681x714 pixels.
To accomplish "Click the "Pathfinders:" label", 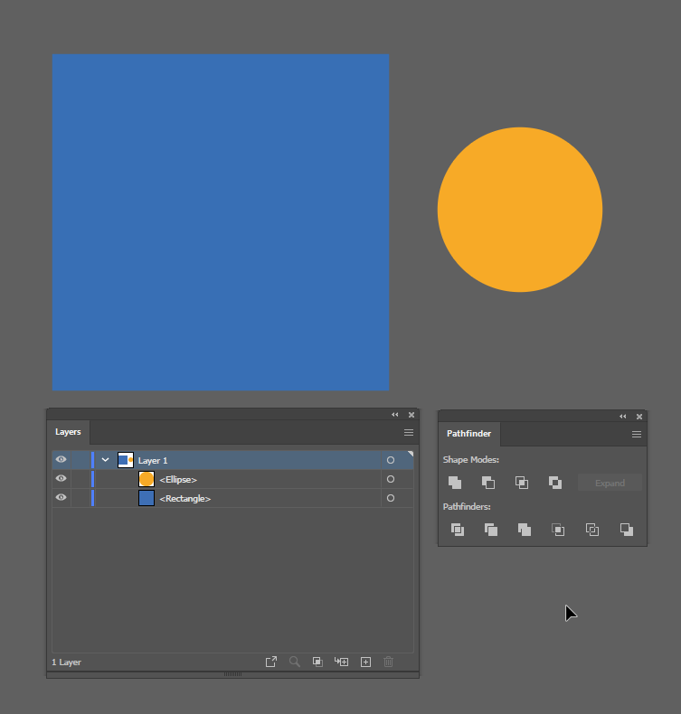I will pyautogui.click(x=467, y=506).
